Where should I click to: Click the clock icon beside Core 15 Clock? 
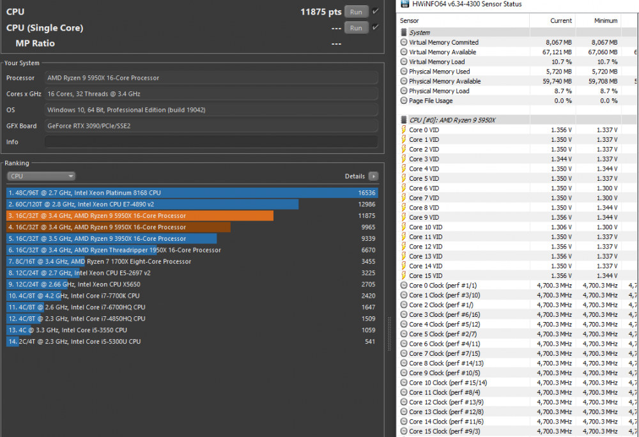(404, 431)
